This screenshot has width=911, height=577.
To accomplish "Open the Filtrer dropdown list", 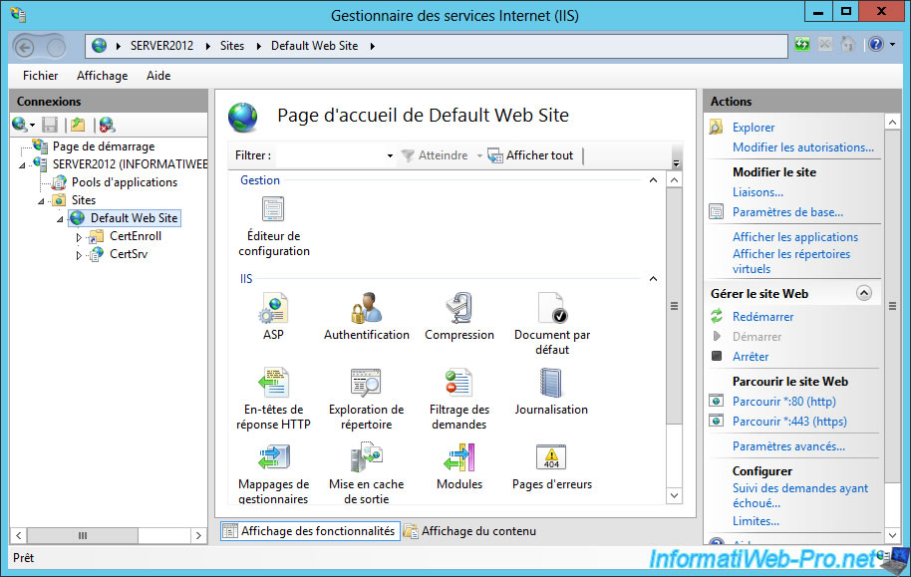I will coord(390,156).
